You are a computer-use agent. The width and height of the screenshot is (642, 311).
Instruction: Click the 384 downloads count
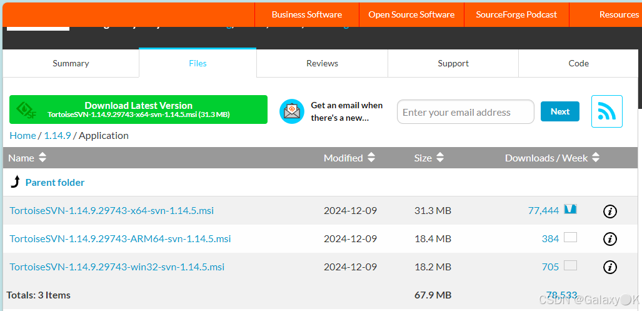[550, 239]
